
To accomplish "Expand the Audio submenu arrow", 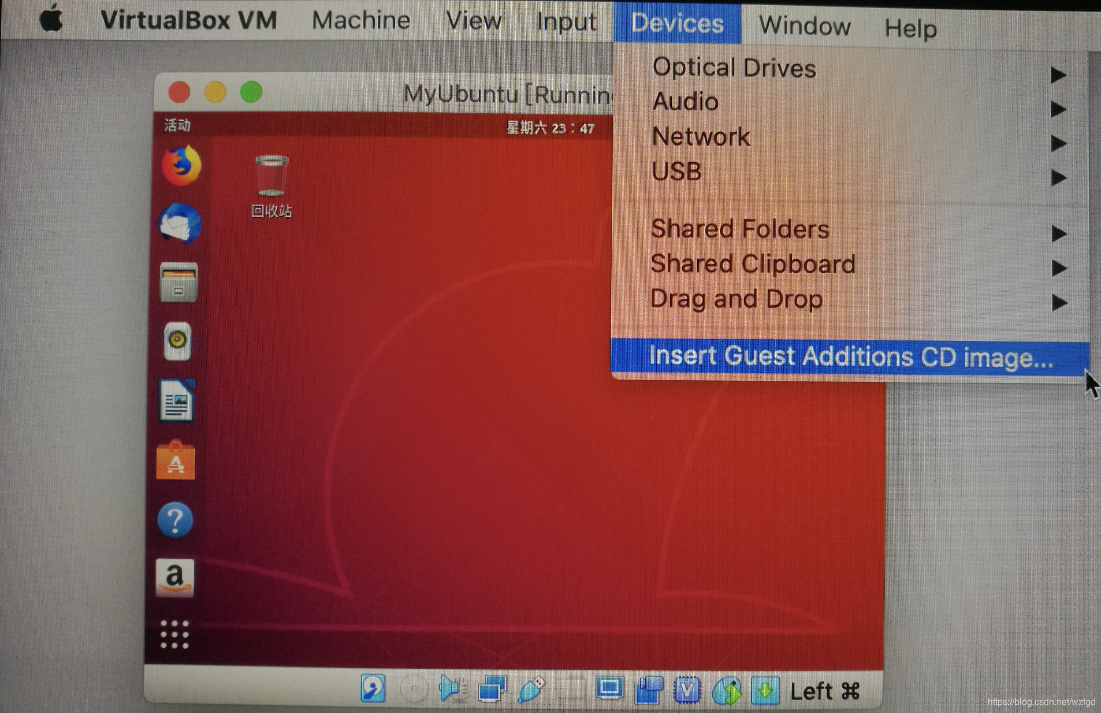I will tap(1058, 109).
